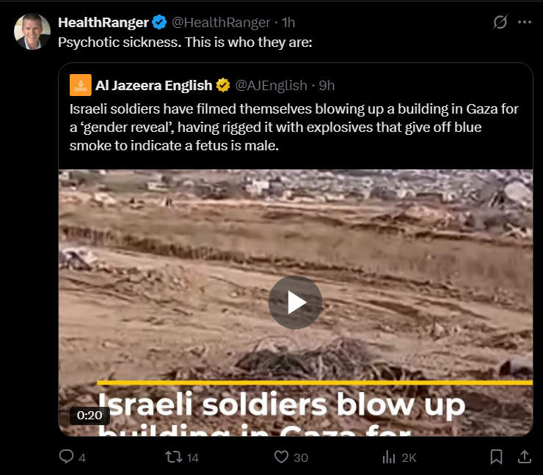
Task: Click the reply speech bubble icon
Action: click(x=66, y=457)
